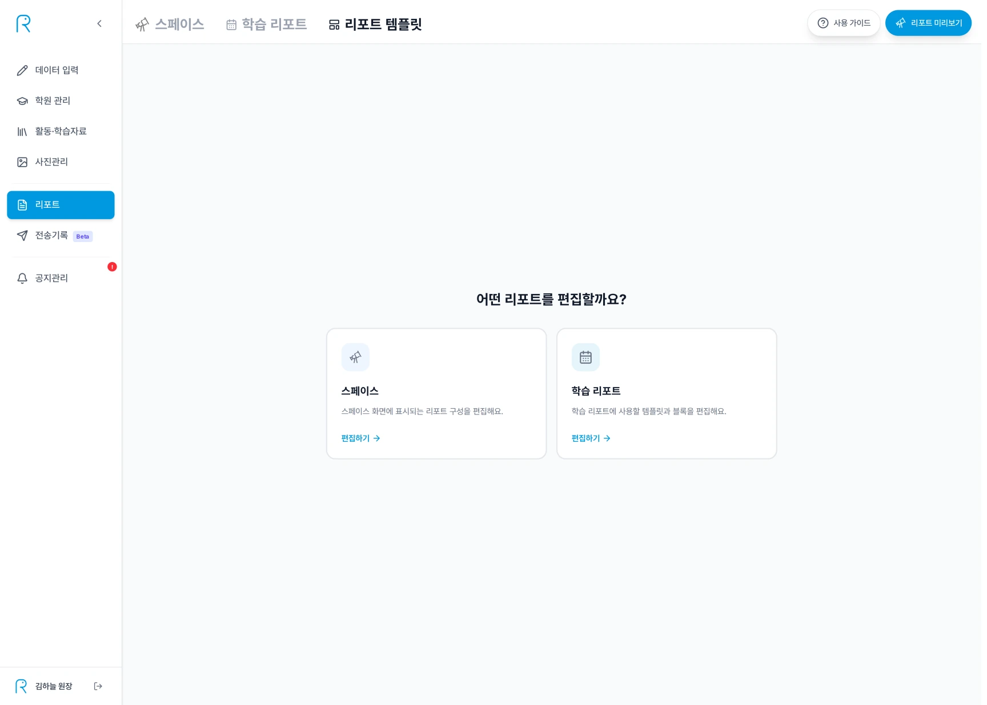Image resolution: width=987 pixels, height=705 pixels.
Task: Click the calendar icon in the 학습 리포트 card
Action: pos(585,357)
